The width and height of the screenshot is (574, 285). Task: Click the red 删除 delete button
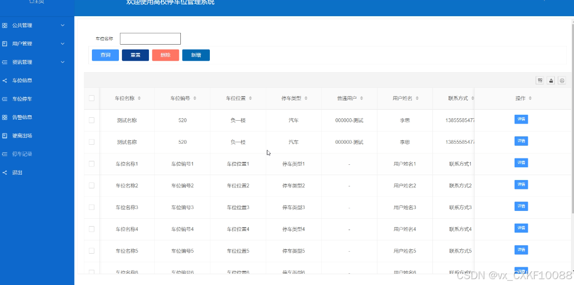[166, 55]
